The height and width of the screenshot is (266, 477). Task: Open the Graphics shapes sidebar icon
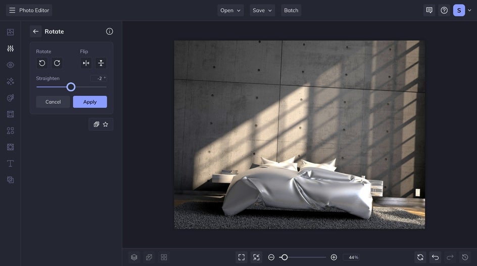(x=10, y=130)
